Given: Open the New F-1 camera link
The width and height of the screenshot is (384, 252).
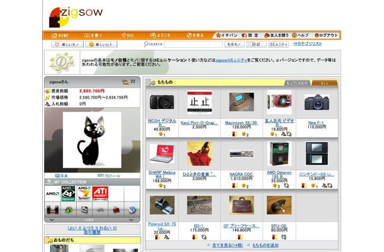Looking at the screenshot, I should point(316,123).
